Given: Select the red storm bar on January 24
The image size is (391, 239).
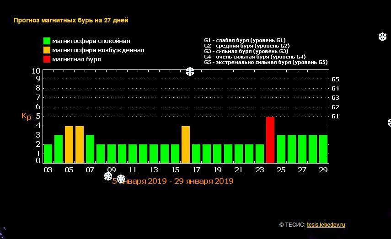Looking at the screenshot, I should tap(270, 140).
